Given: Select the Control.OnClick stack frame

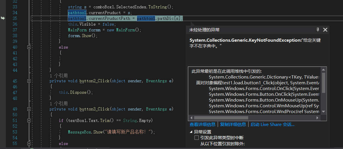Looking at the screenshot, I should point(264,89).
